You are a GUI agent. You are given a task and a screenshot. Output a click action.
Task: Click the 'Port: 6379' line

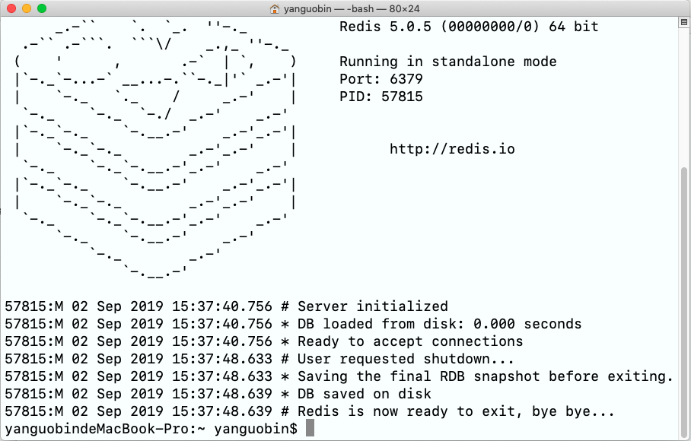[x=381, y=79]
